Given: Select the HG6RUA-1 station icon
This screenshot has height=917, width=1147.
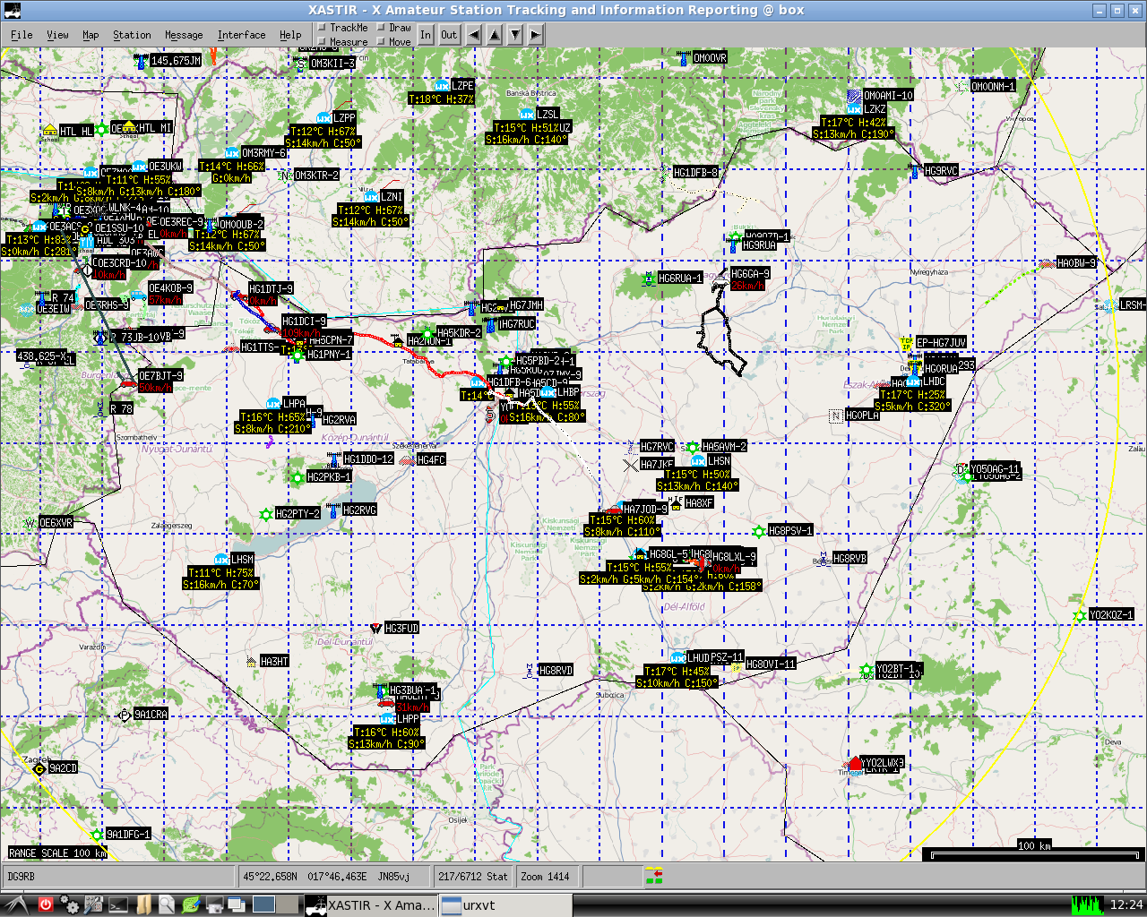Looking at the screenshot, I should 649,279.
